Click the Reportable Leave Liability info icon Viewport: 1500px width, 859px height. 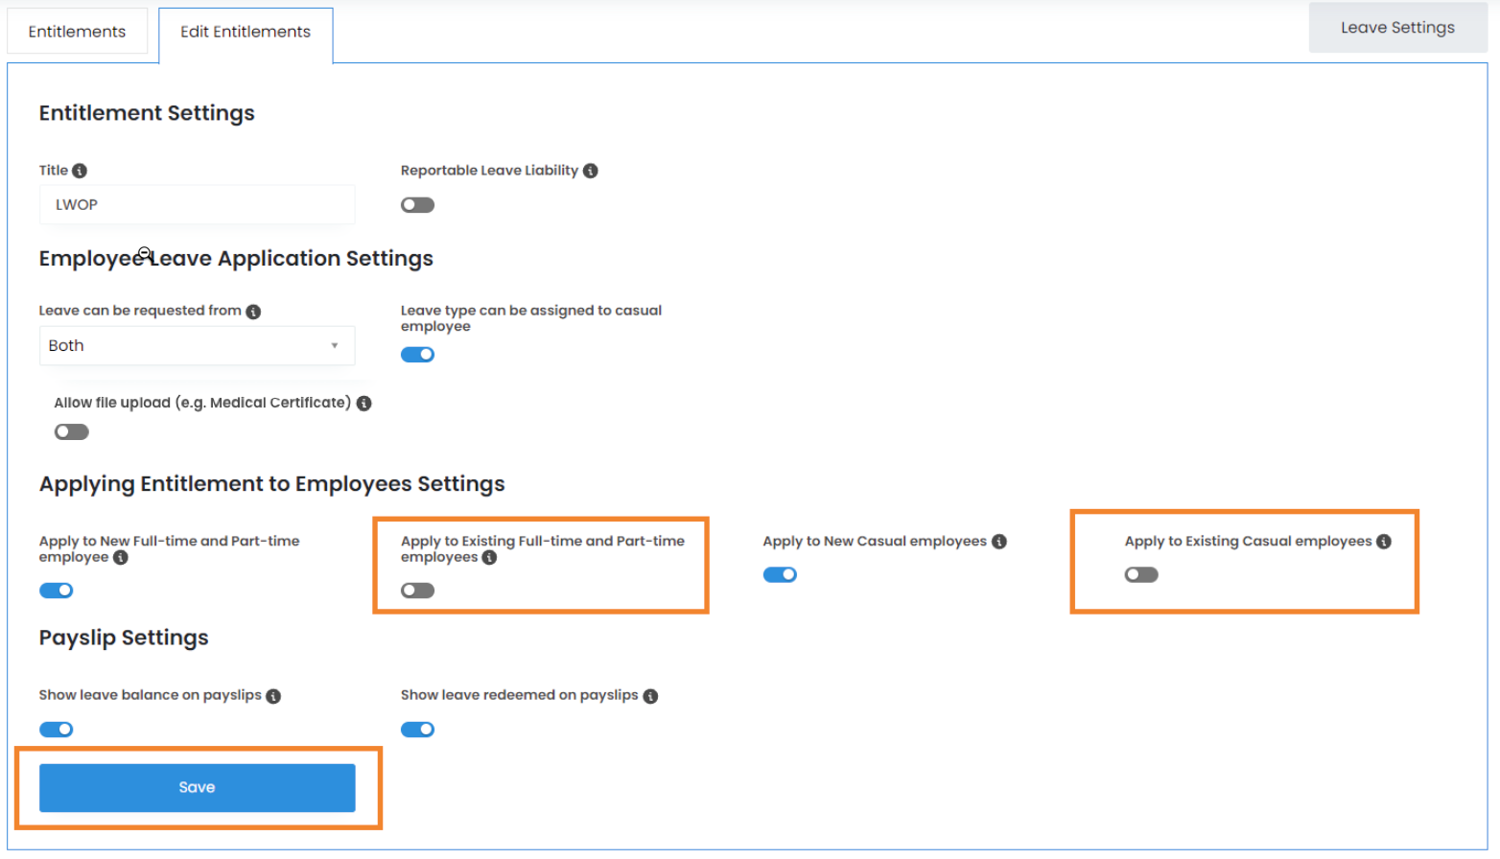(x=591, y=171)
